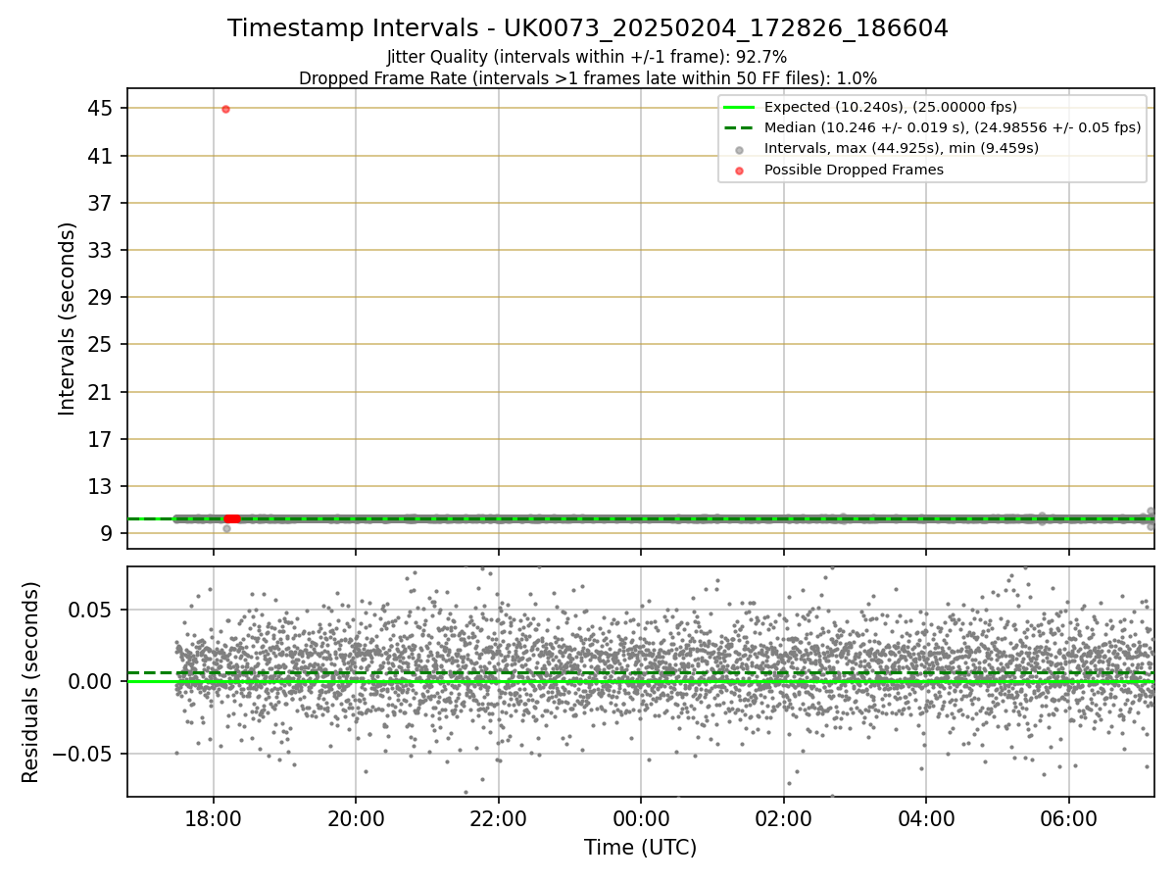Click the 'Expected (10.240s), (25.00000 fps)' legend entry
This screenshot has height=882, width=1176.
pyautogui.click(x=890, y=107)
